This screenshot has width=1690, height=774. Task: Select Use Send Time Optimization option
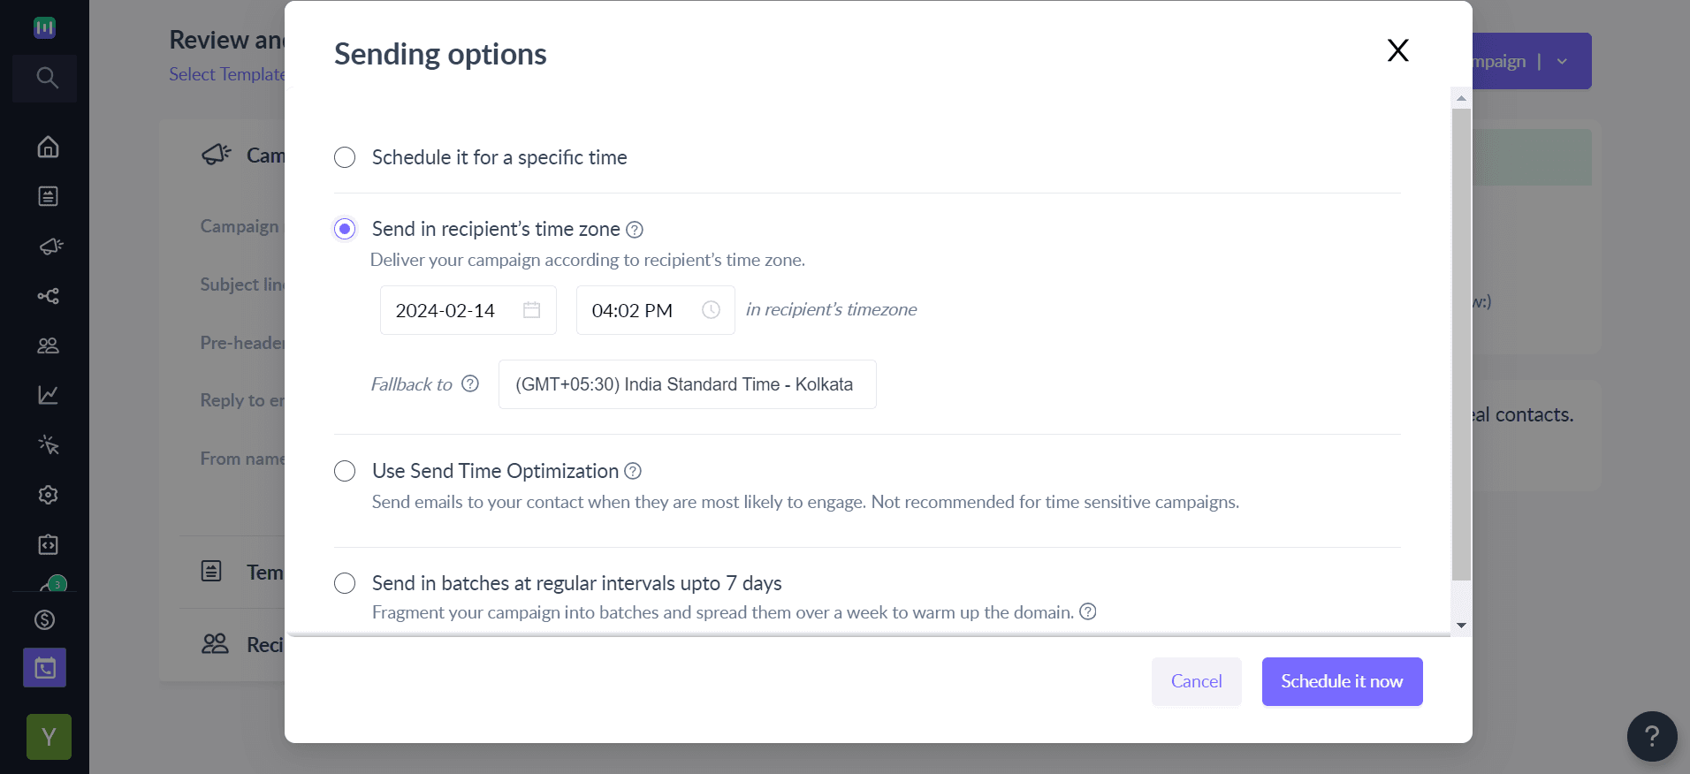(x=345, y=471)
